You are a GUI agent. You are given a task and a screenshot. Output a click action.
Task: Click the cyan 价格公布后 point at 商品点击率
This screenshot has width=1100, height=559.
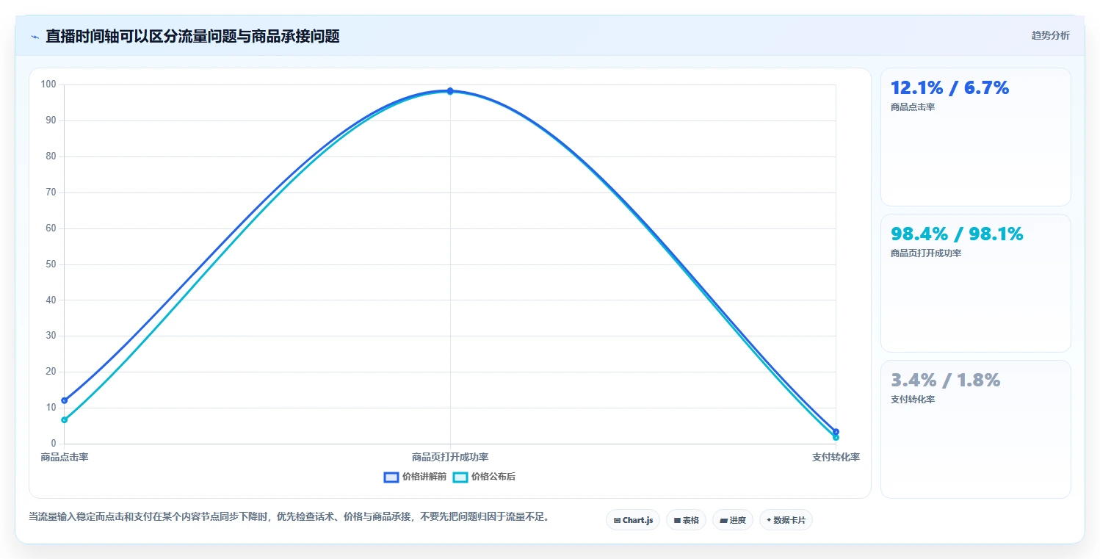(65, 419)
